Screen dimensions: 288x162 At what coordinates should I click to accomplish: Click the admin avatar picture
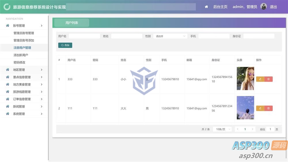[264, 7]
